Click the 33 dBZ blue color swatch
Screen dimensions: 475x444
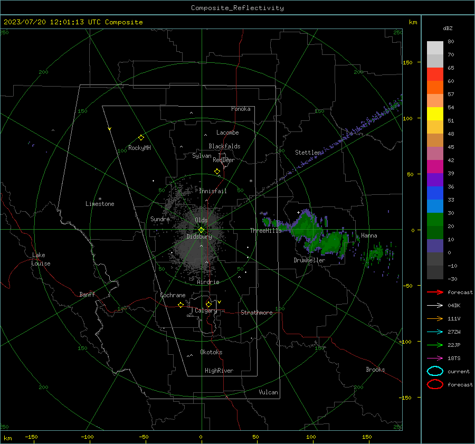[435, 193]
